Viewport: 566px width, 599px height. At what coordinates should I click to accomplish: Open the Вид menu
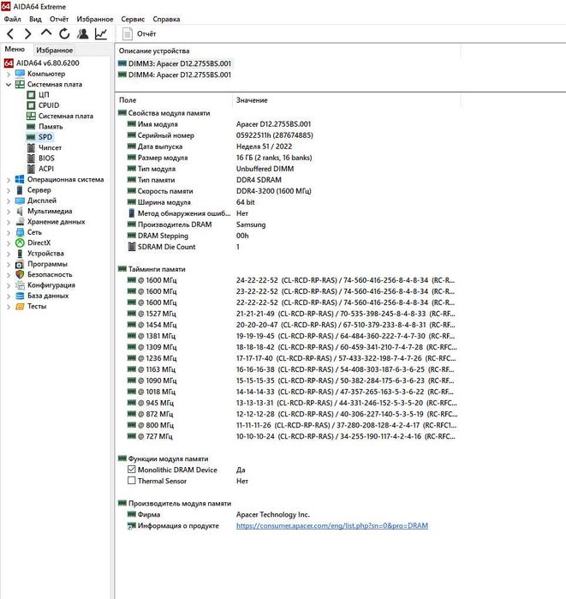tap(35, 19)
